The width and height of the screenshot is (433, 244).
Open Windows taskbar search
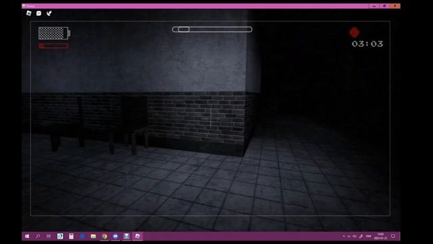[x=38, y=236]
